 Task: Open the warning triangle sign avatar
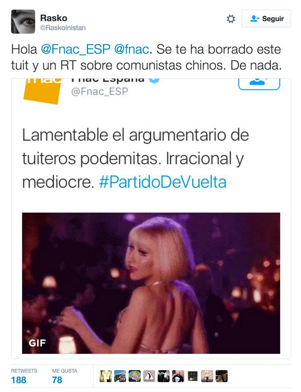point(149,376)
